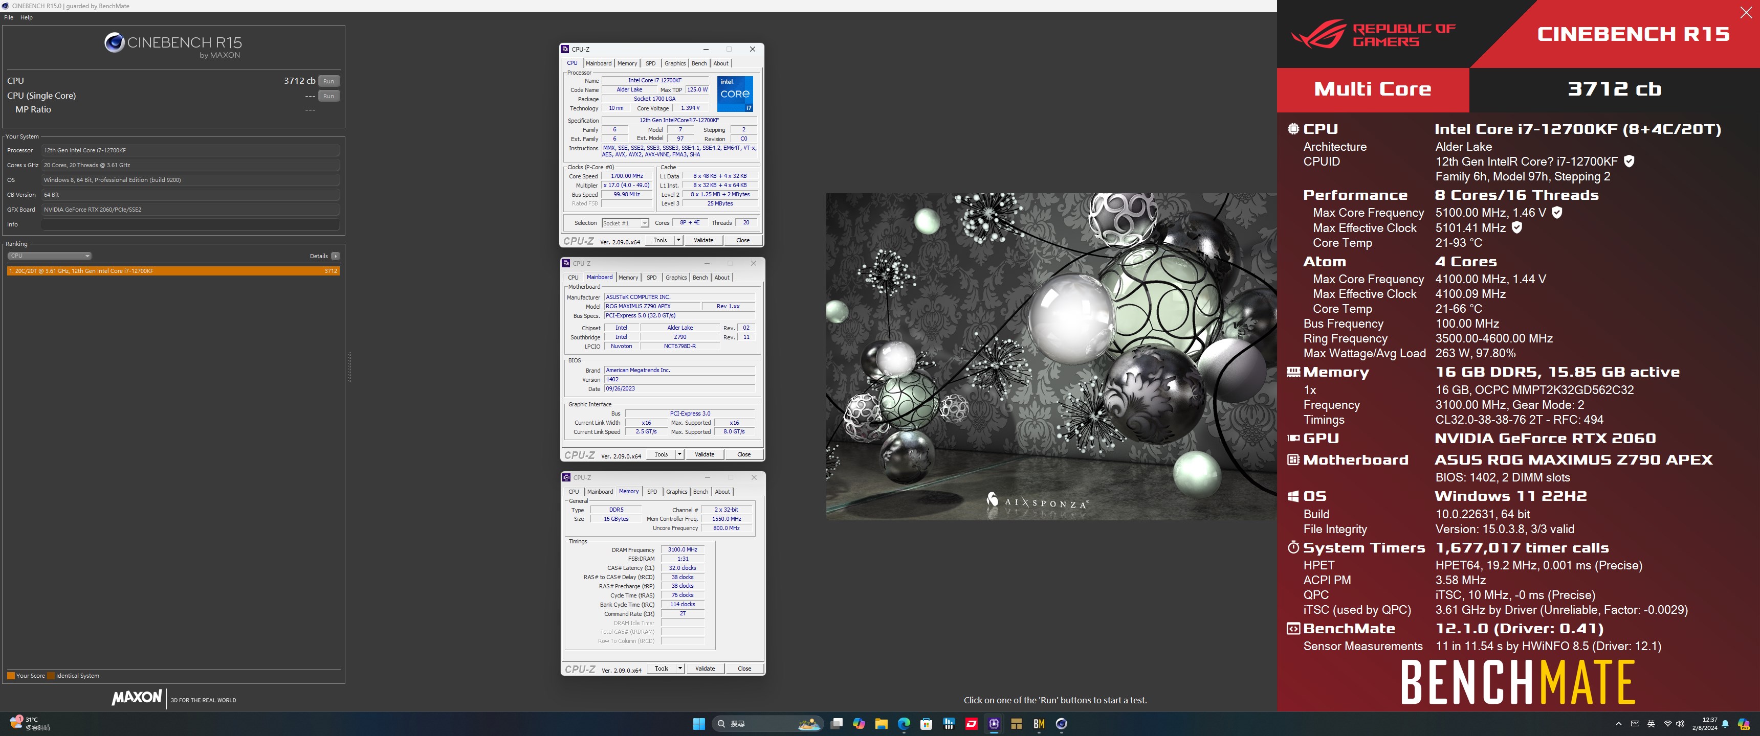Click the shield beside Max Core Frequency
Image resolution: width=1760 pixels, height=736 pixels.
coord(1557,212)
